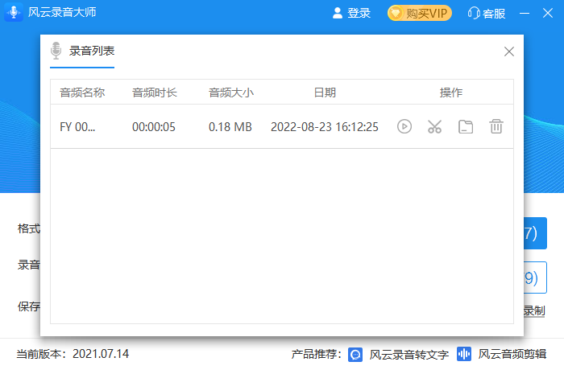Viewport: 564px width, 370px height.
Task: Close the 录音列表 dialog
Action: pyautogui.click(x=508, y=51)
